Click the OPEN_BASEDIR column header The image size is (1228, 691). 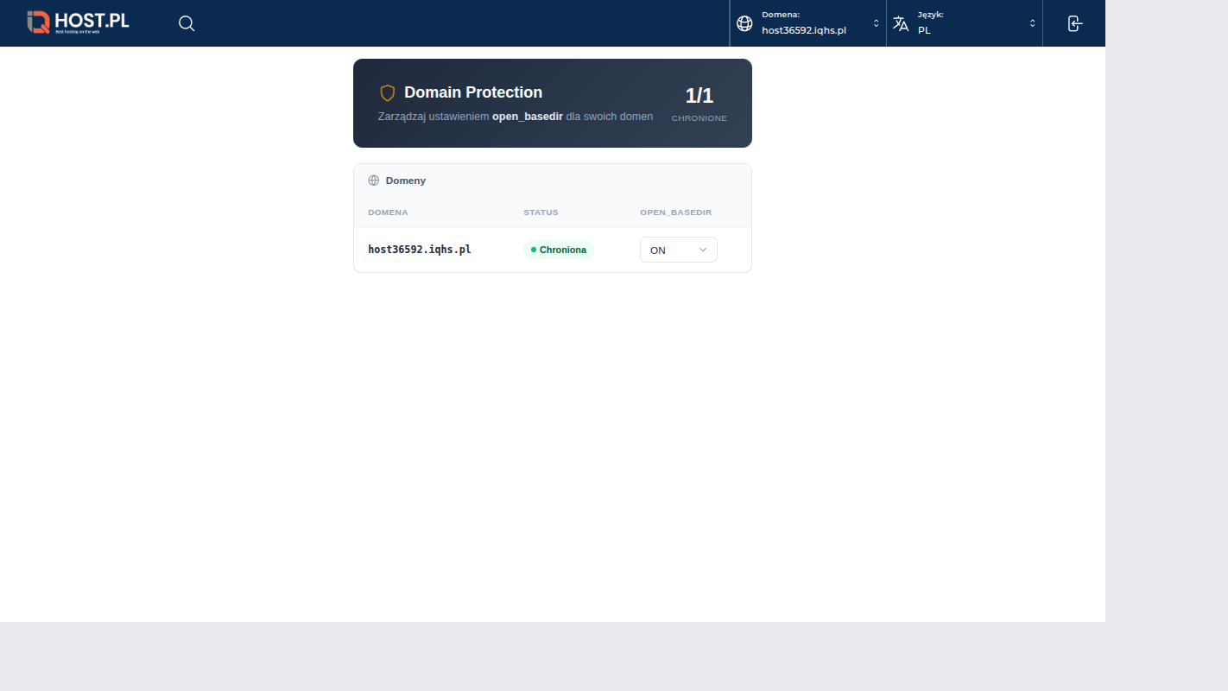tap(676, 212)
